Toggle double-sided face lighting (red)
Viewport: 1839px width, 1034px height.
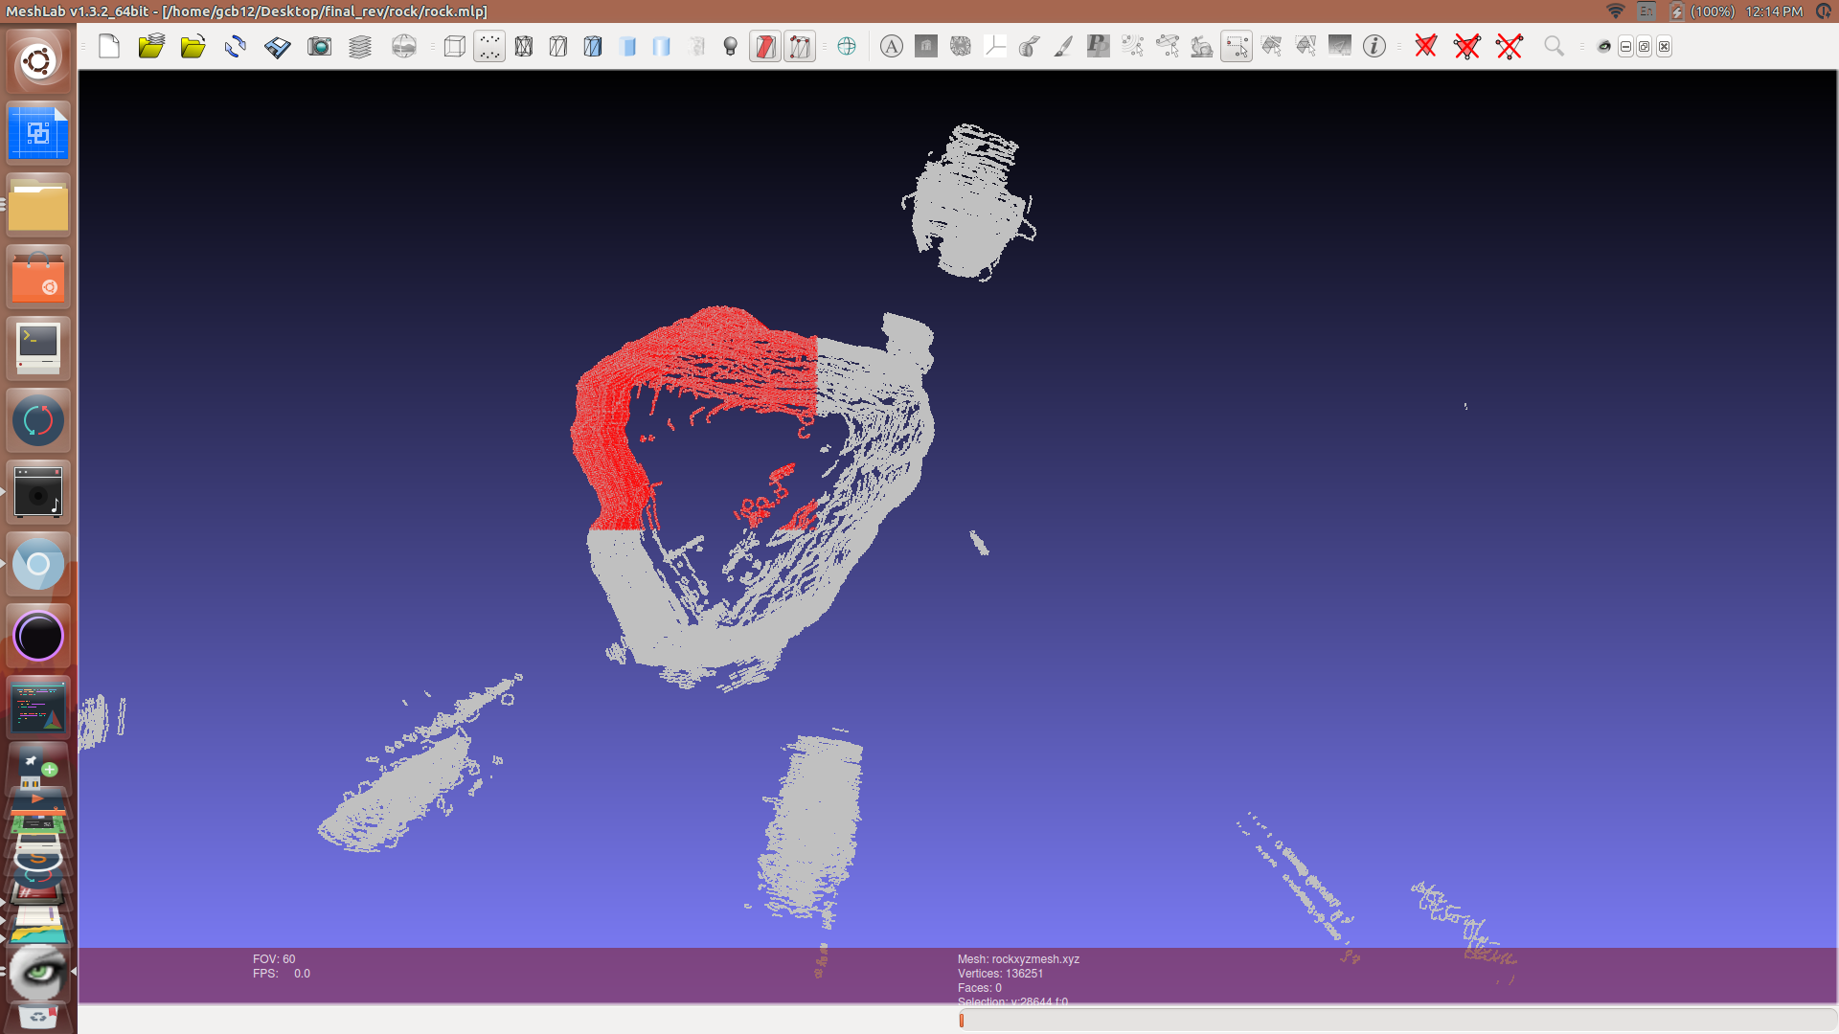tap(765, 46)
